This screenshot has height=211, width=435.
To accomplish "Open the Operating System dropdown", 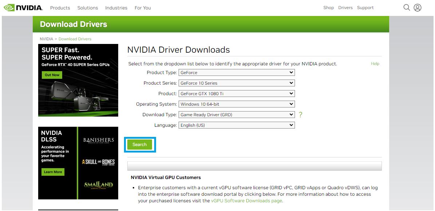I will [x=236, y=104].
